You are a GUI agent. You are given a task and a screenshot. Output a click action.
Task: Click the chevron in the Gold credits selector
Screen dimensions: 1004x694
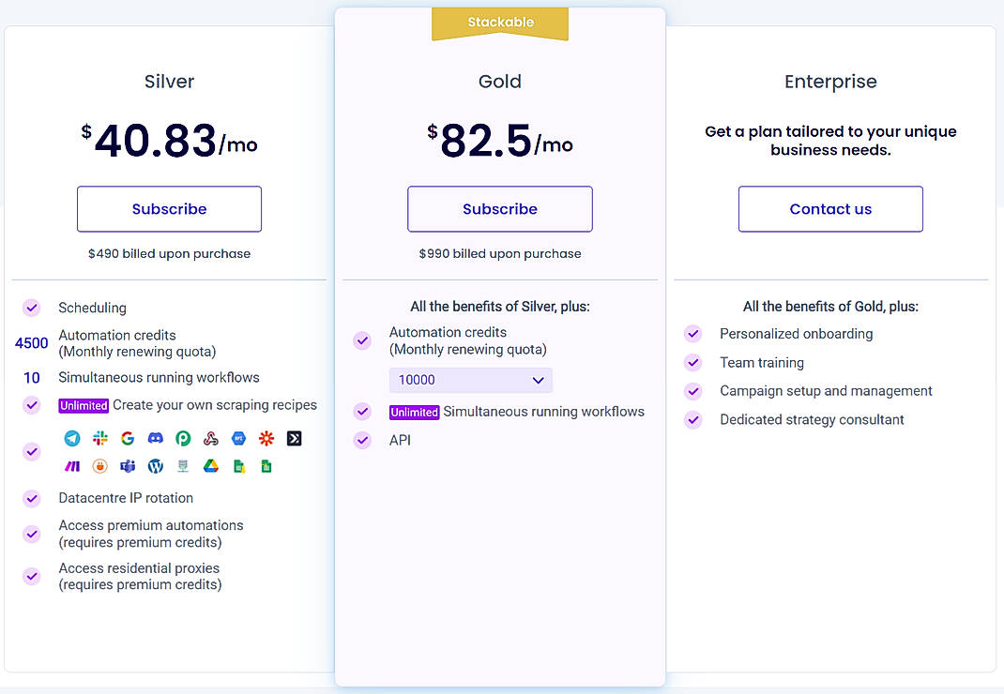pos(538,380)
